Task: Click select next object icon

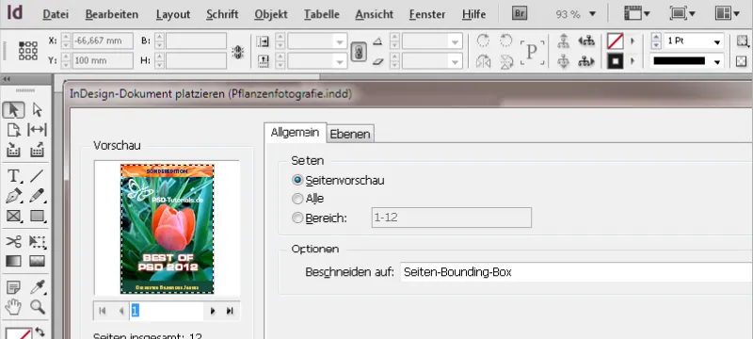Action: (x=586, y=61)
